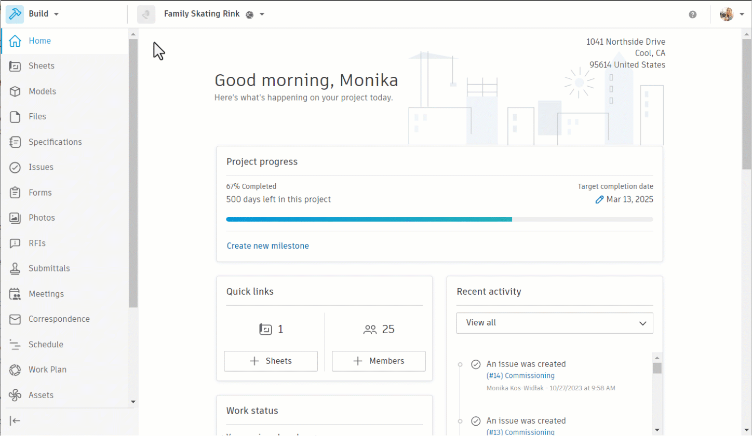Viewport: 752px width, 436px height.
Task: Expand the View all activity filter
Action: coord(554,323)
